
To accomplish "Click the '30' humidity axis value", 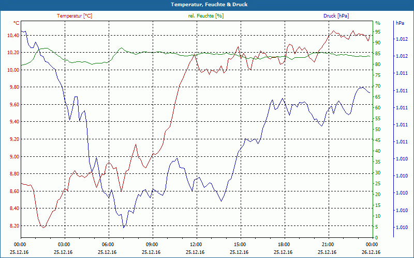I will click(378, 173).
